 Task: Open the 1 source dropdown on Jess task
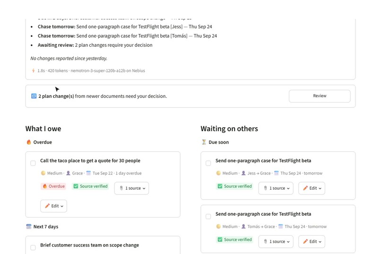[276, 188]
